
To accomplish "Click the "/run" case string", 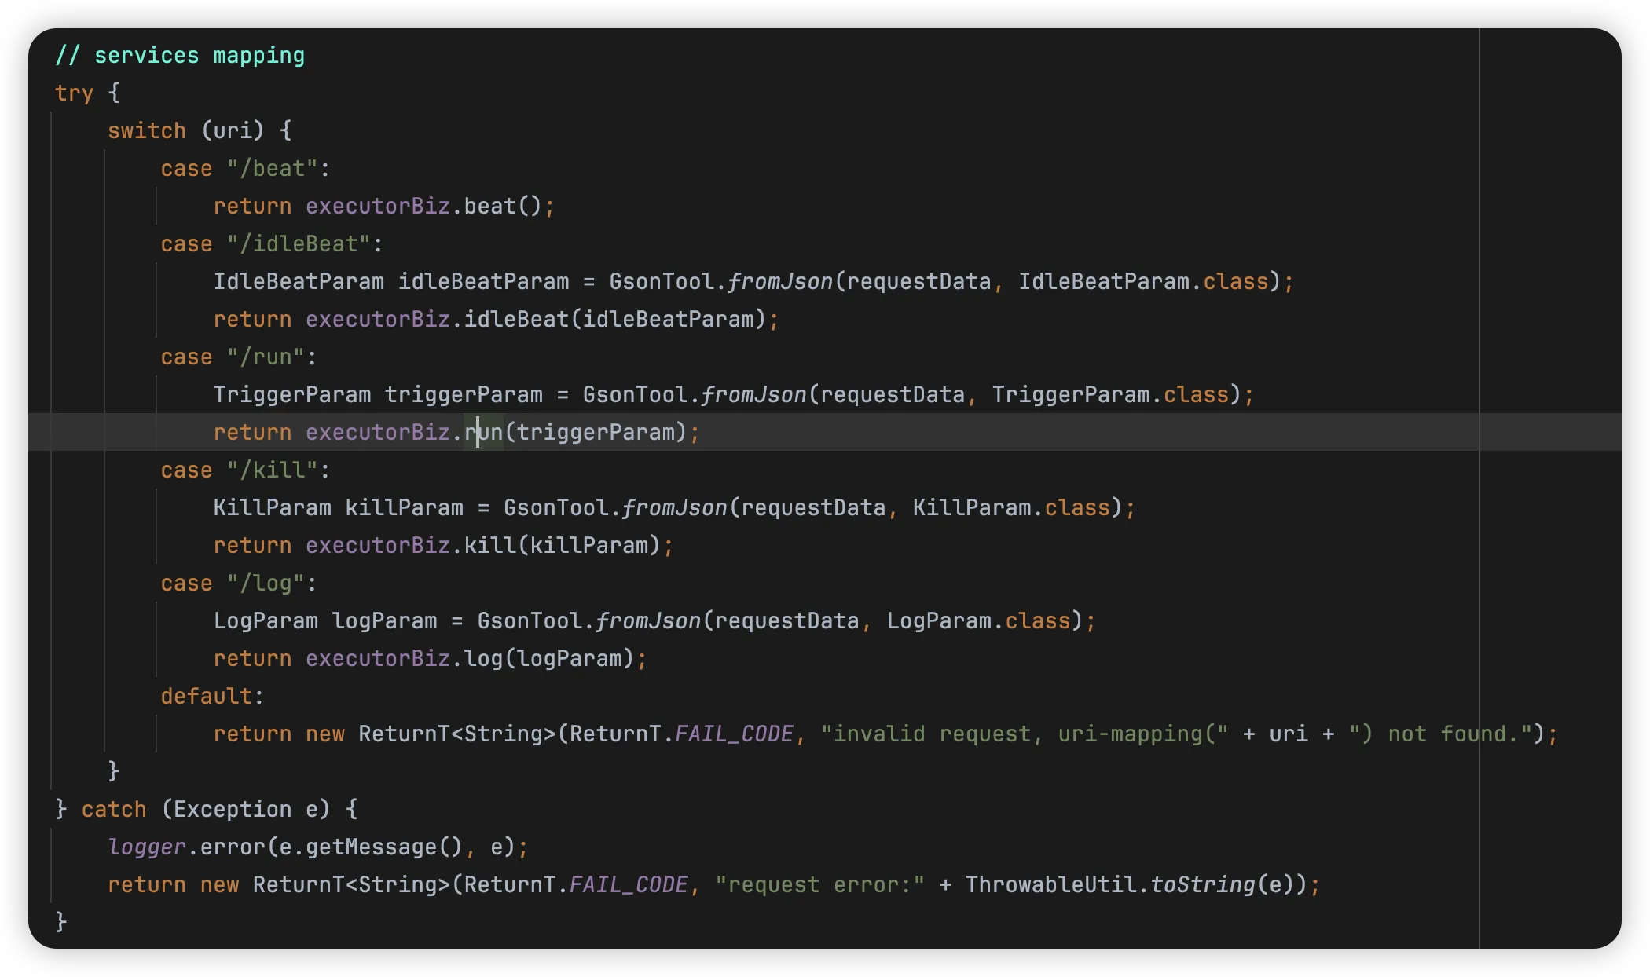I will pyautogui.click(x=266, y=357).
